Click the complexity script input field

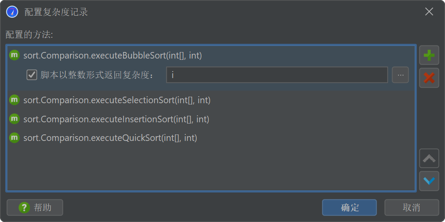coord(277,75)
